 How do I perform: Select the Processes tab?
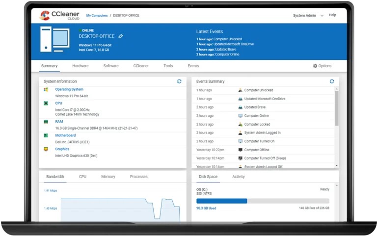139,177
